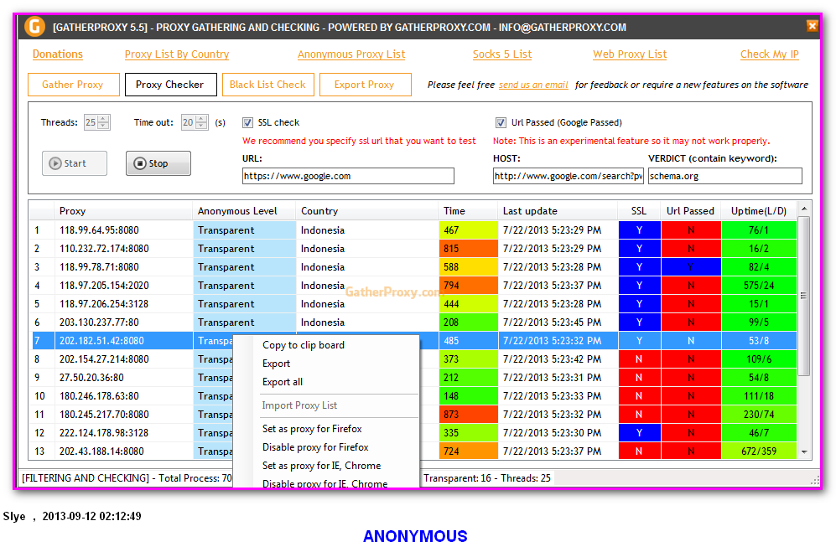Open the Donations link
Image resolution: width=836 pixels, height=552 pixels.
coord(58,54)
